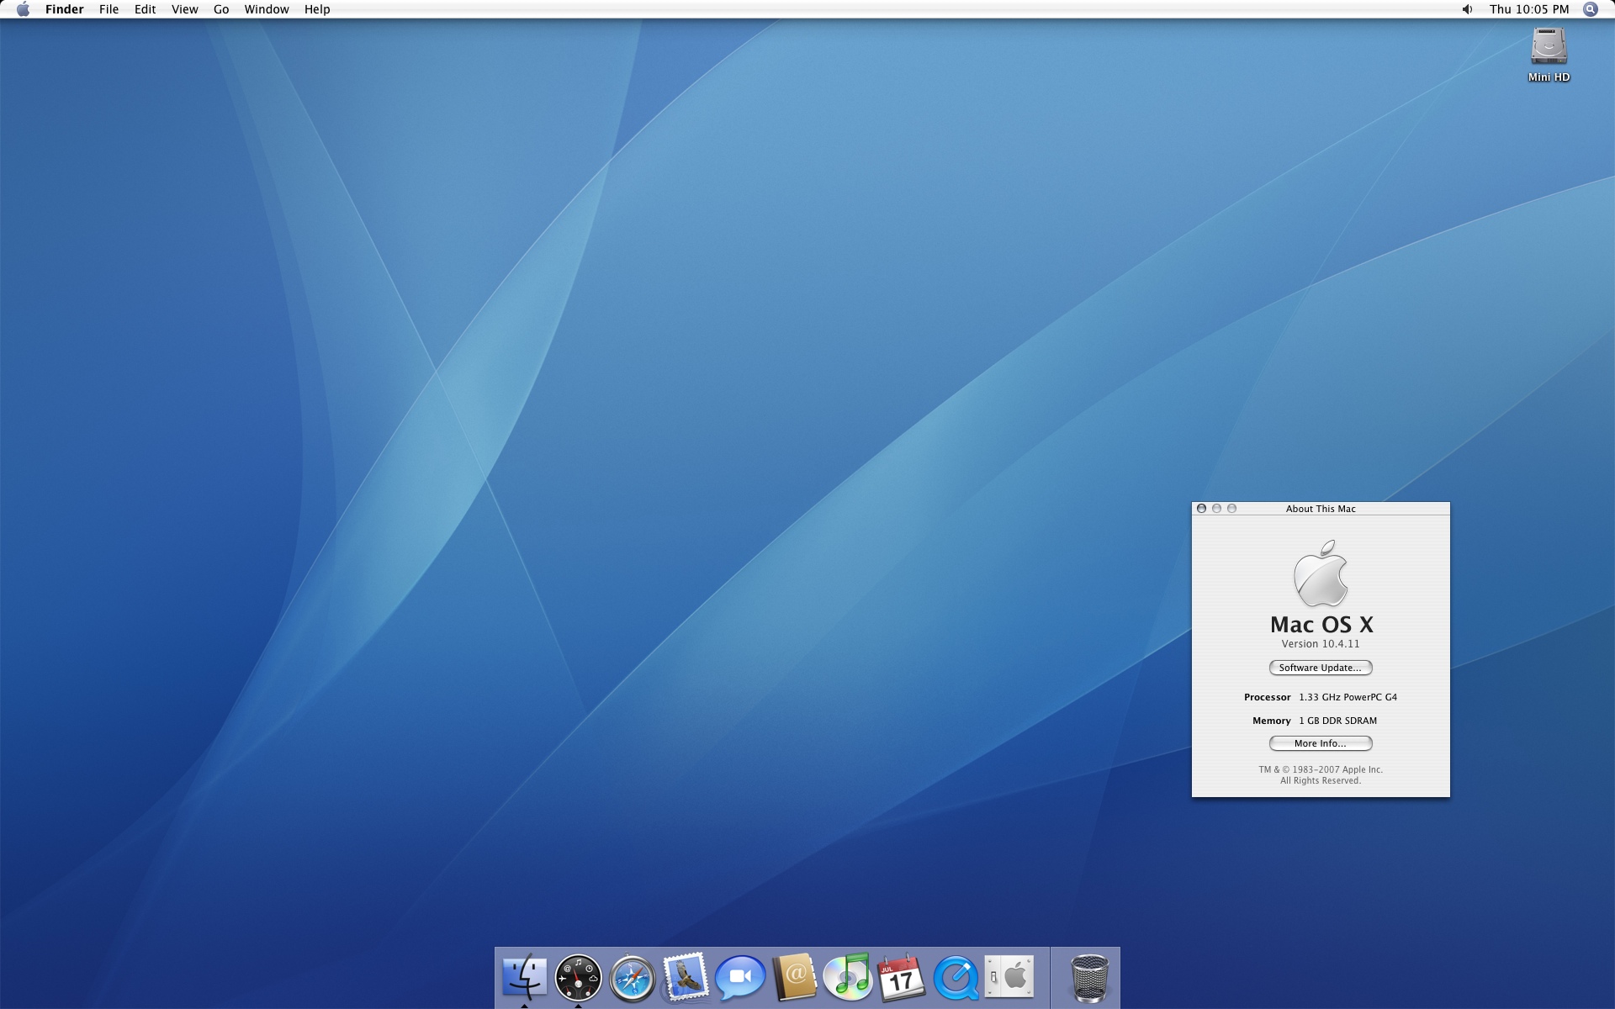Open Safari browser in Dock
The height and width of the screenshot is (1009, 1615).
pyautogui.click(x=632, y=978)
